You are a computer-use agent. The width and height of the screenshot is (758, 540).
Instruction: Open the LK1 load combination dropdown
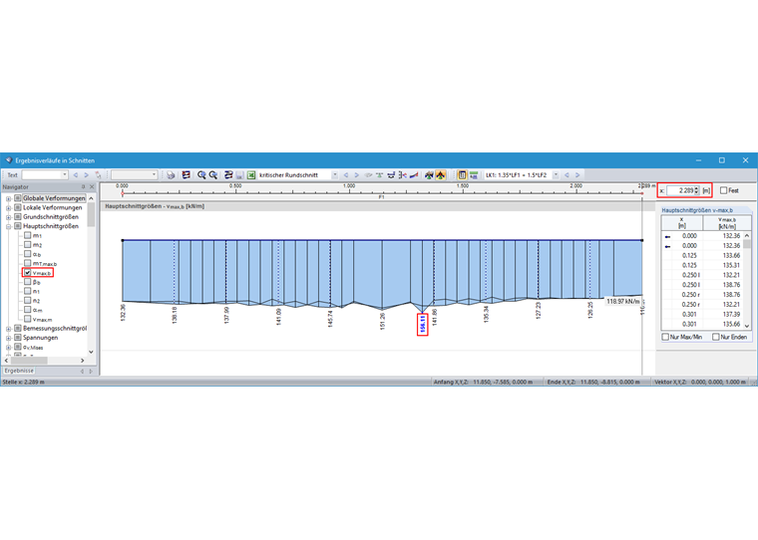556,174
